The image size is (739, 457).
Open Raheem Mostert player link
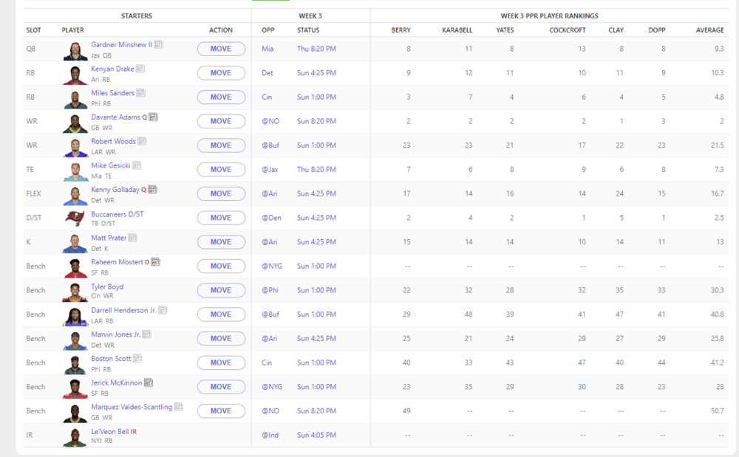coord(117,261)
